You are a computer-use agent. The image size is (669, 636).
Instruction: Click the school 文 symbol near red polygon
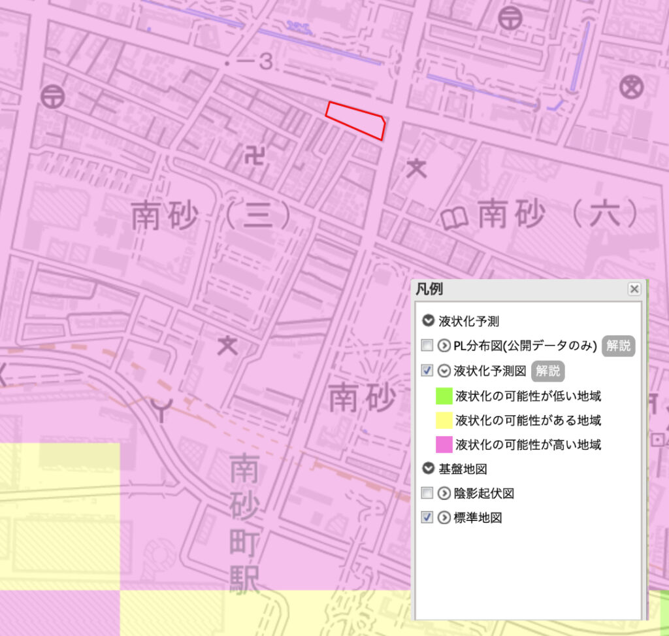(x=416, y=169)
